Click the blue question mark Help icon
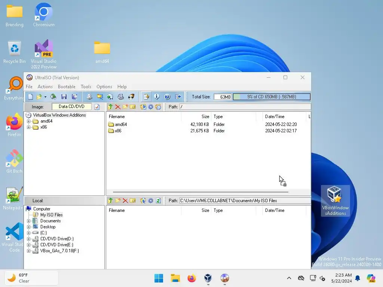 167,97
